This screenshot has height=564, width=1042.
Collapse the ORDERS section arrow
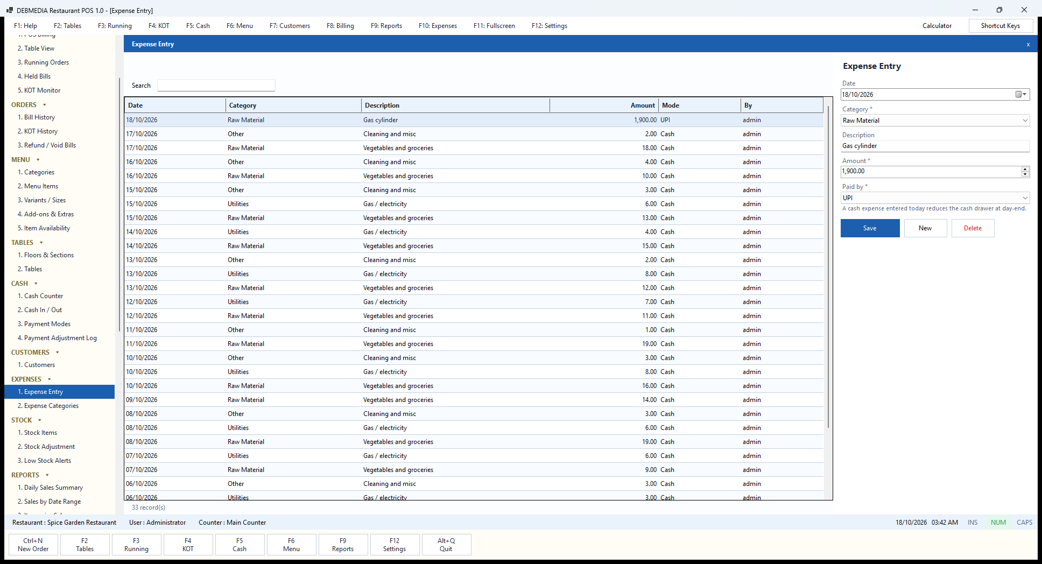45,105
